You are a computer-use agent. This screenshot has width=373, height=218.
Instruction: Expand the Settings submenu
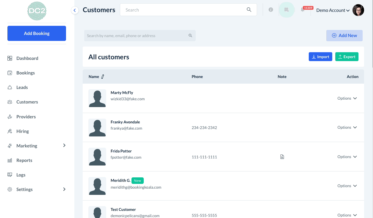coord(64,189)
